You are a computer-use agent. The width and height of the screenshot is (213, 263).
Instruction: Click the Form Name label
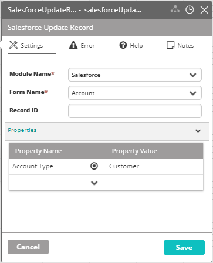pyautogui.click(x=29, y=92)
